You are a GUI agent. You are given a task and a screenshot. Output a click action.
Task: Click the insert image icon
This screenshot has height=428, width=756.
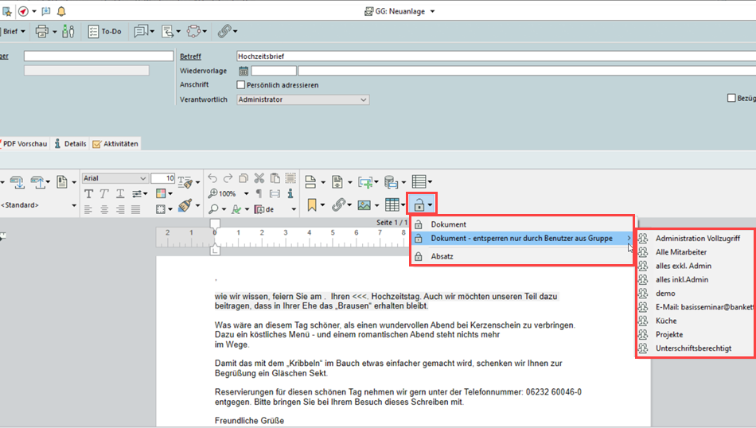[364, 205]
